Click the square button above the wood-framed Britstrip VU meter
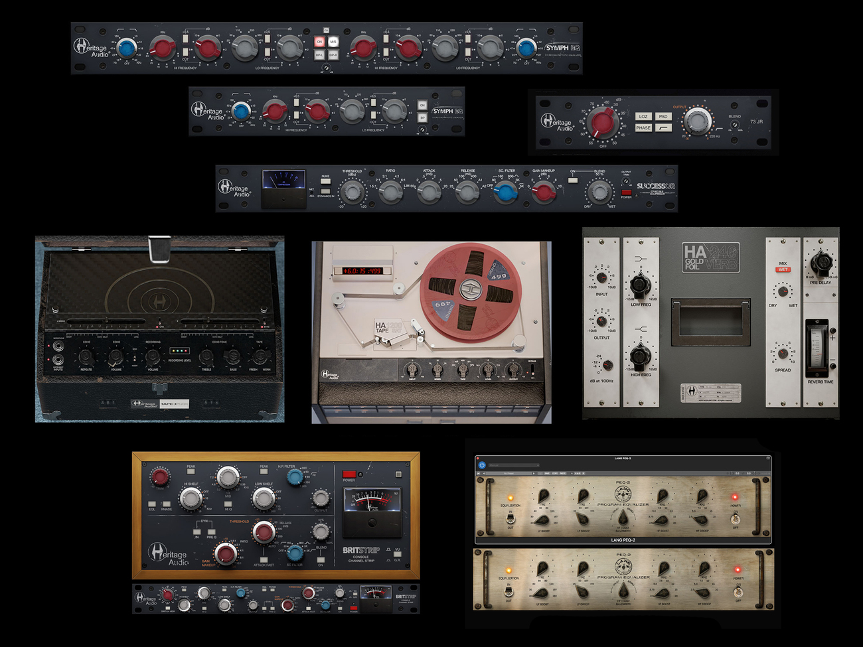The height and width of the screenshot is (647, 863). tap(398, 474)
